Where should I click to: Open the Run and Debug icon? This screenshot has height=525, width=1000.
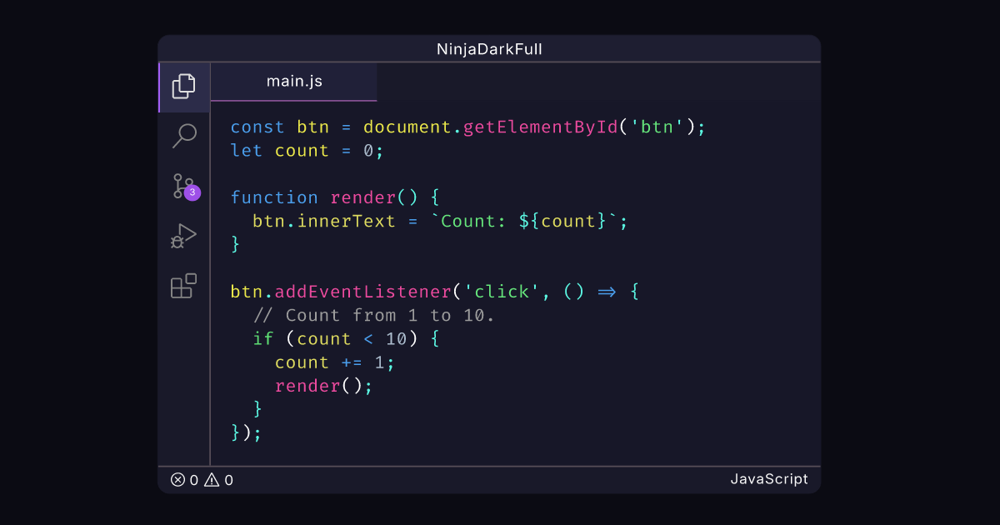pyautogui.click(x=183, y=236)
